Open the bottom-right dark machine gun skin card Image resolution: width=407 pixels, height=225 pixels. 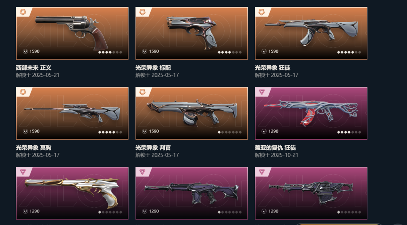pos(311,193)
